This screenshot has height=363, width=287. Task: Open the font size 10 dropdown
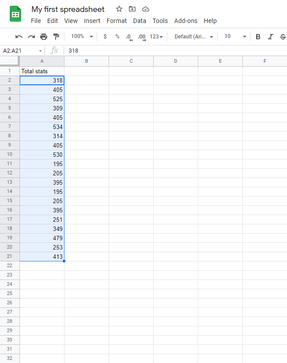point(234,37)
